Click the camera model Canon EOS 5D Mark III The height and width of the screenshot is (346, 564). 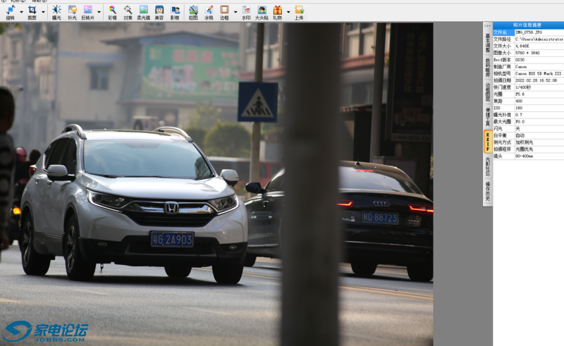click(539, 73)
